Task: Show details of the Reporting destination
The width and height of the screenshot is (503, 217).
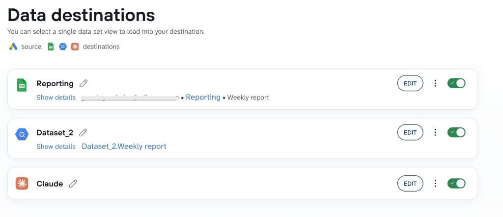Action: 56,97
